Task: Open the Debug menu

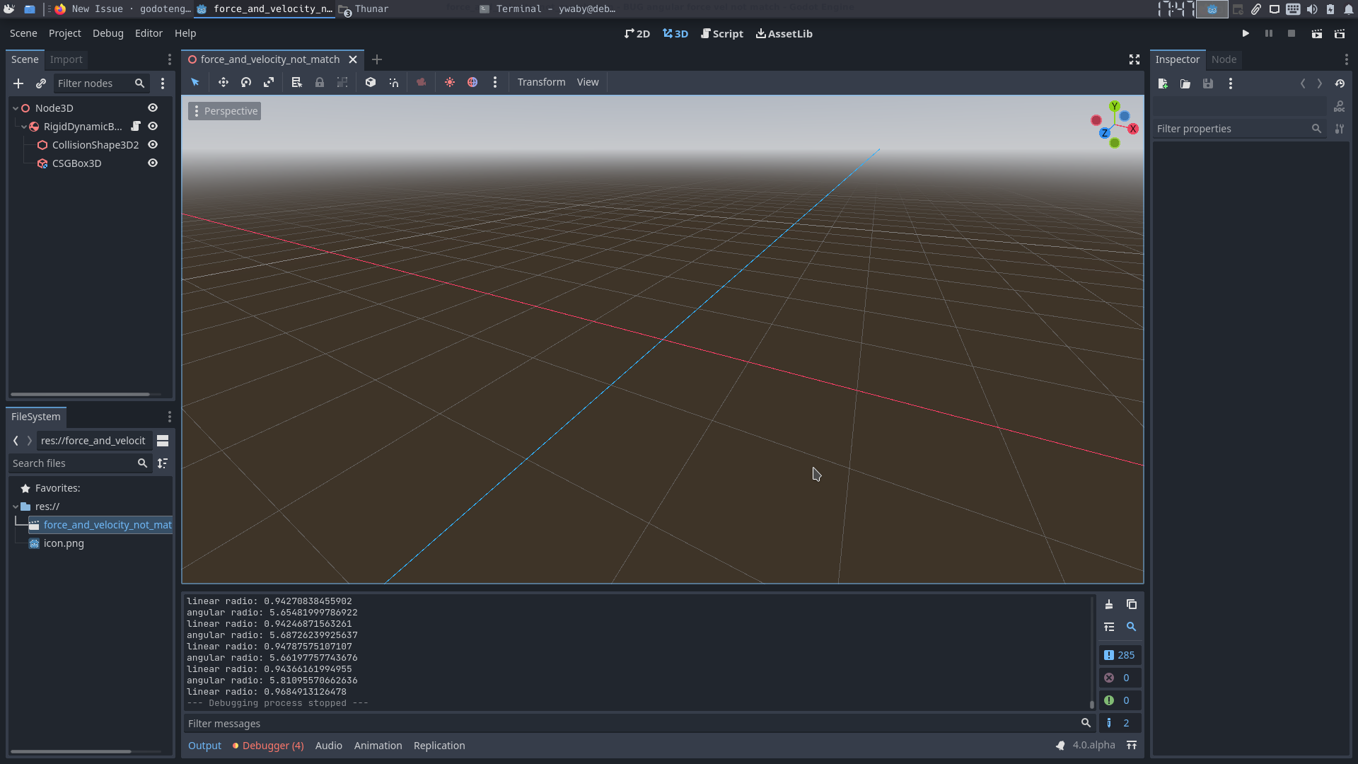Action: coord(108,33)
